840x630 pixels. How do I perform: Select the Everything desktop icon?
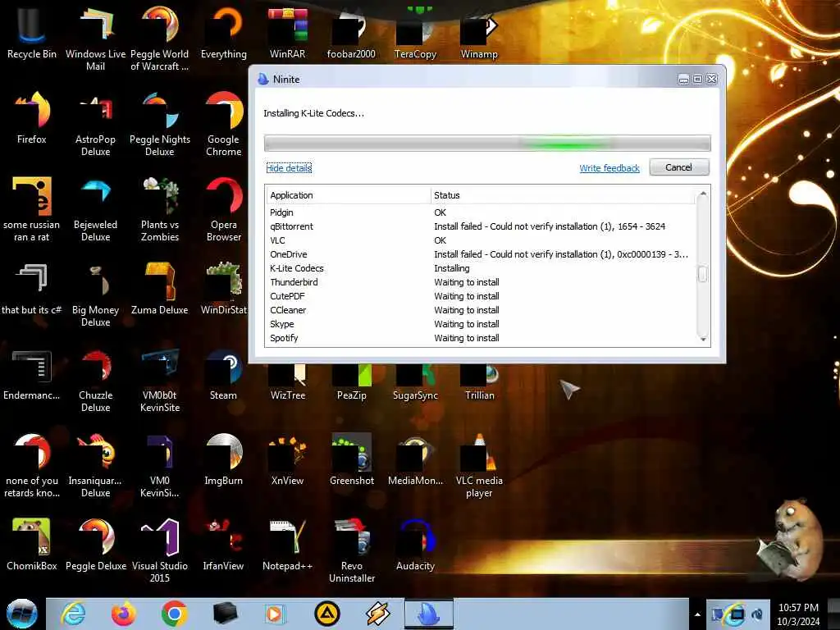pyautogui.click(x=223, y=32)
